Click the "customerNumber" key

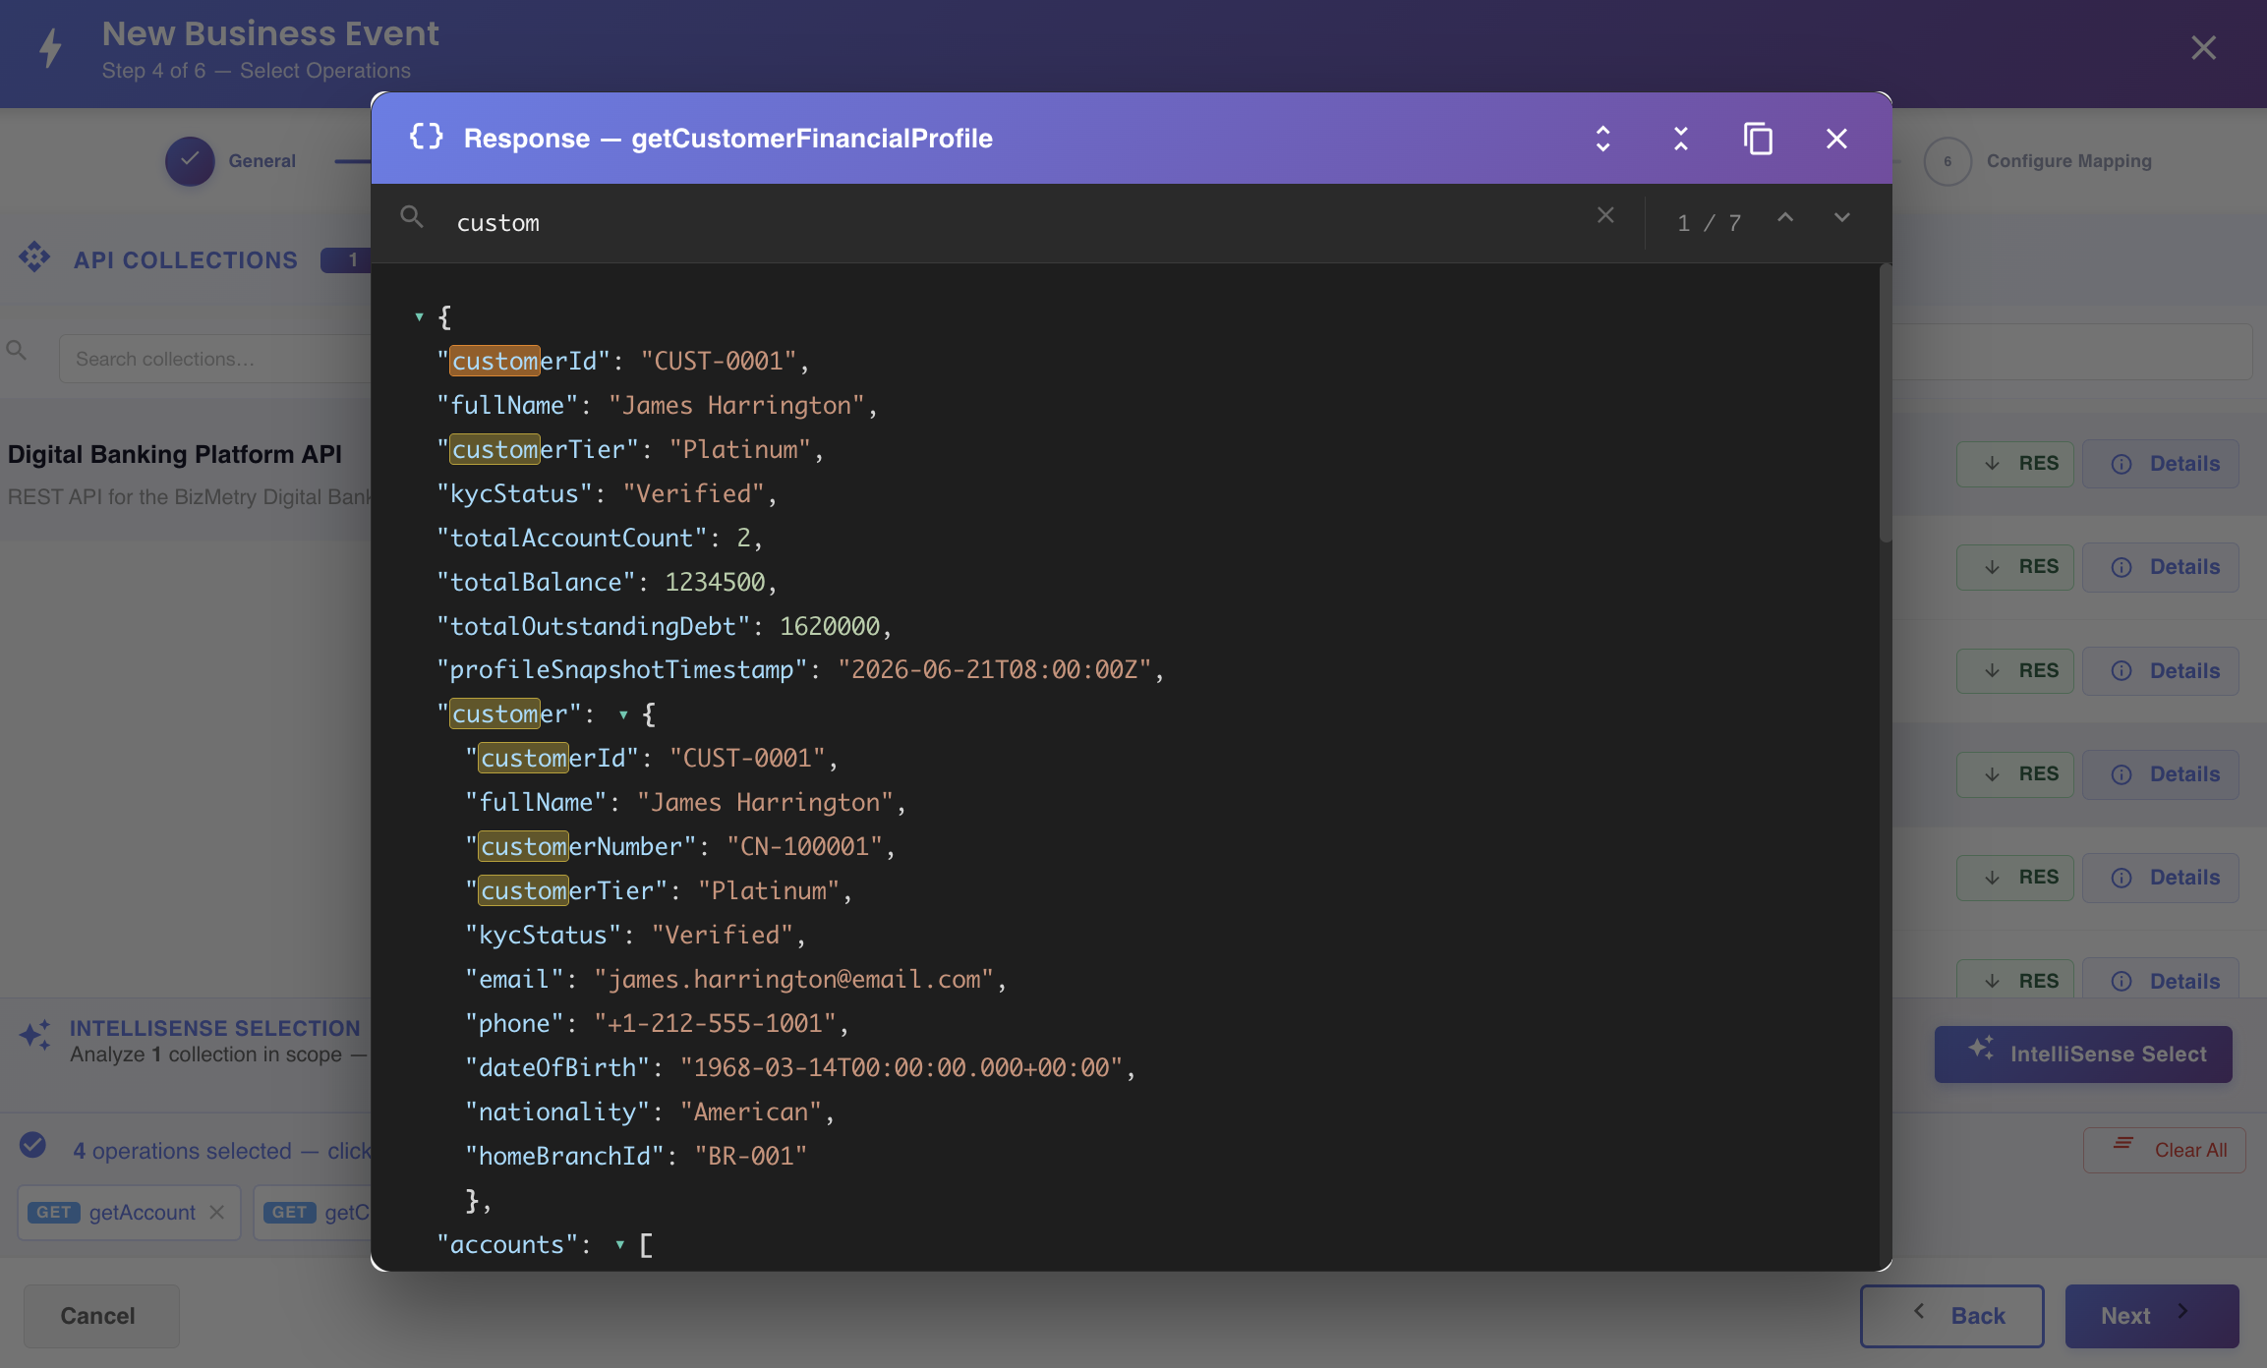[580, 847]
